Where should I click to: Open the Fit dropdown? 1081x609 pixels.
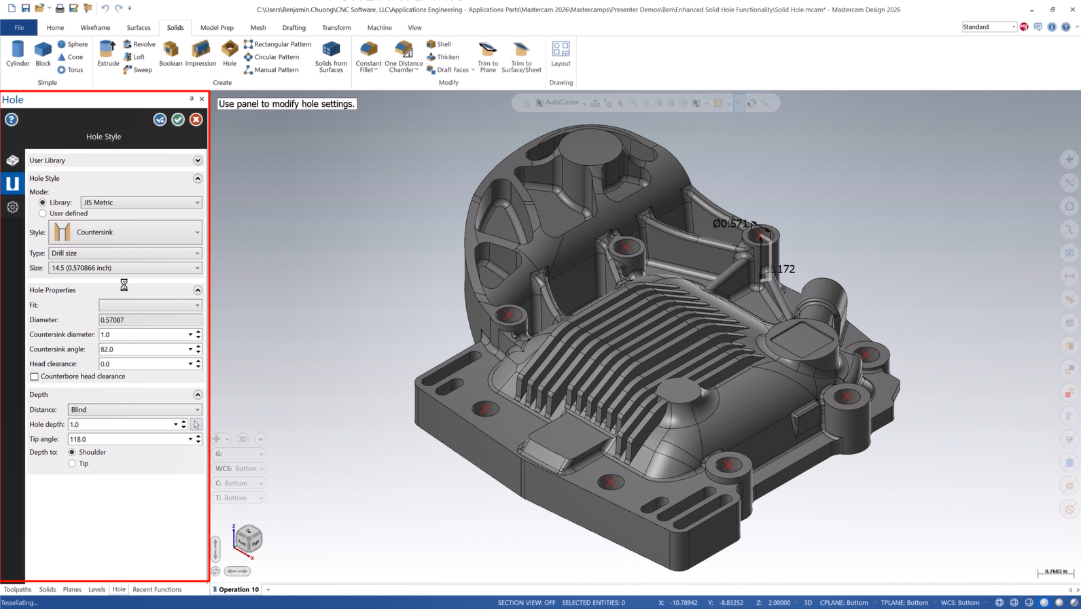pos(150,305)
